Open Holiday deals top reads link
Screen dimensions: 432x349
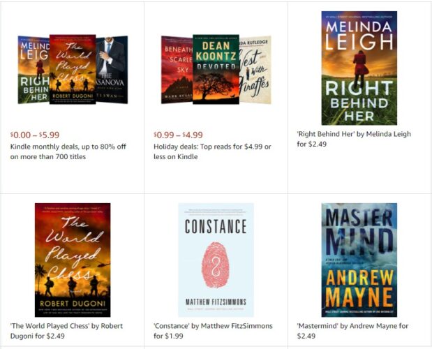[212, 151]
